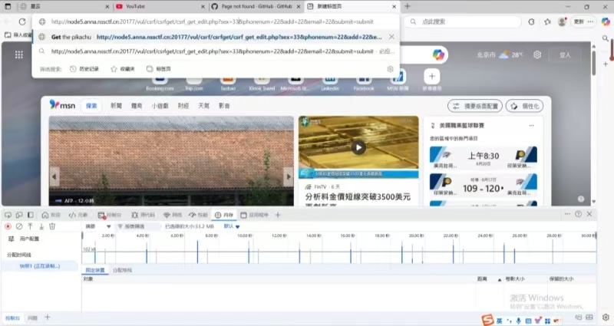
Task: Open Copilot sidebar icon at top right
Action: click(x=606, y=21)
